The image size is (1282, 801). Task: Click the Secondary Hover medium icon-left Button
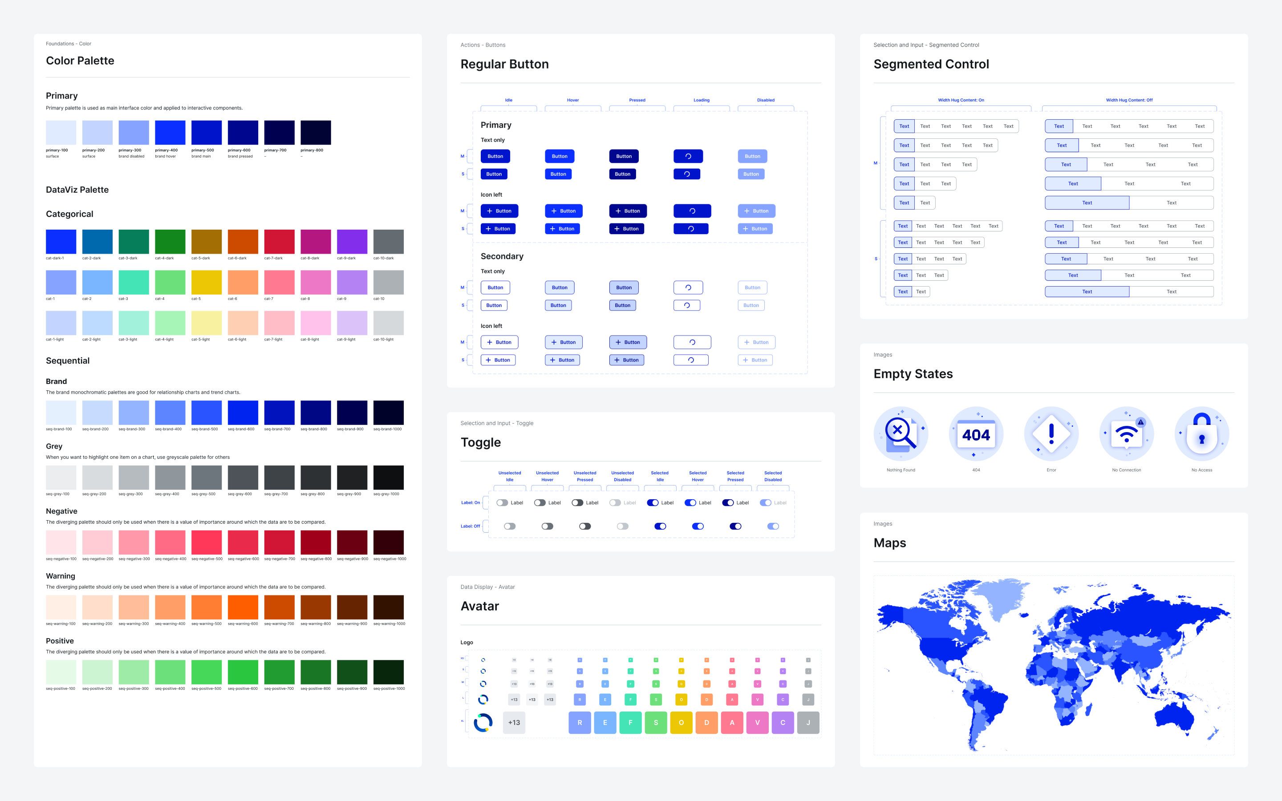click(x=563, y=342)
